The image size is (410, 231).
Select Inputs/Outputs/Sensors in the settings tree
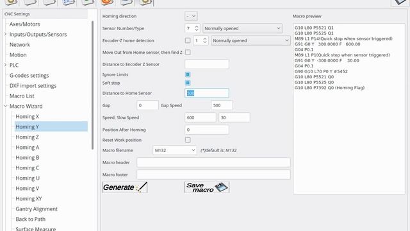[38, 34]
